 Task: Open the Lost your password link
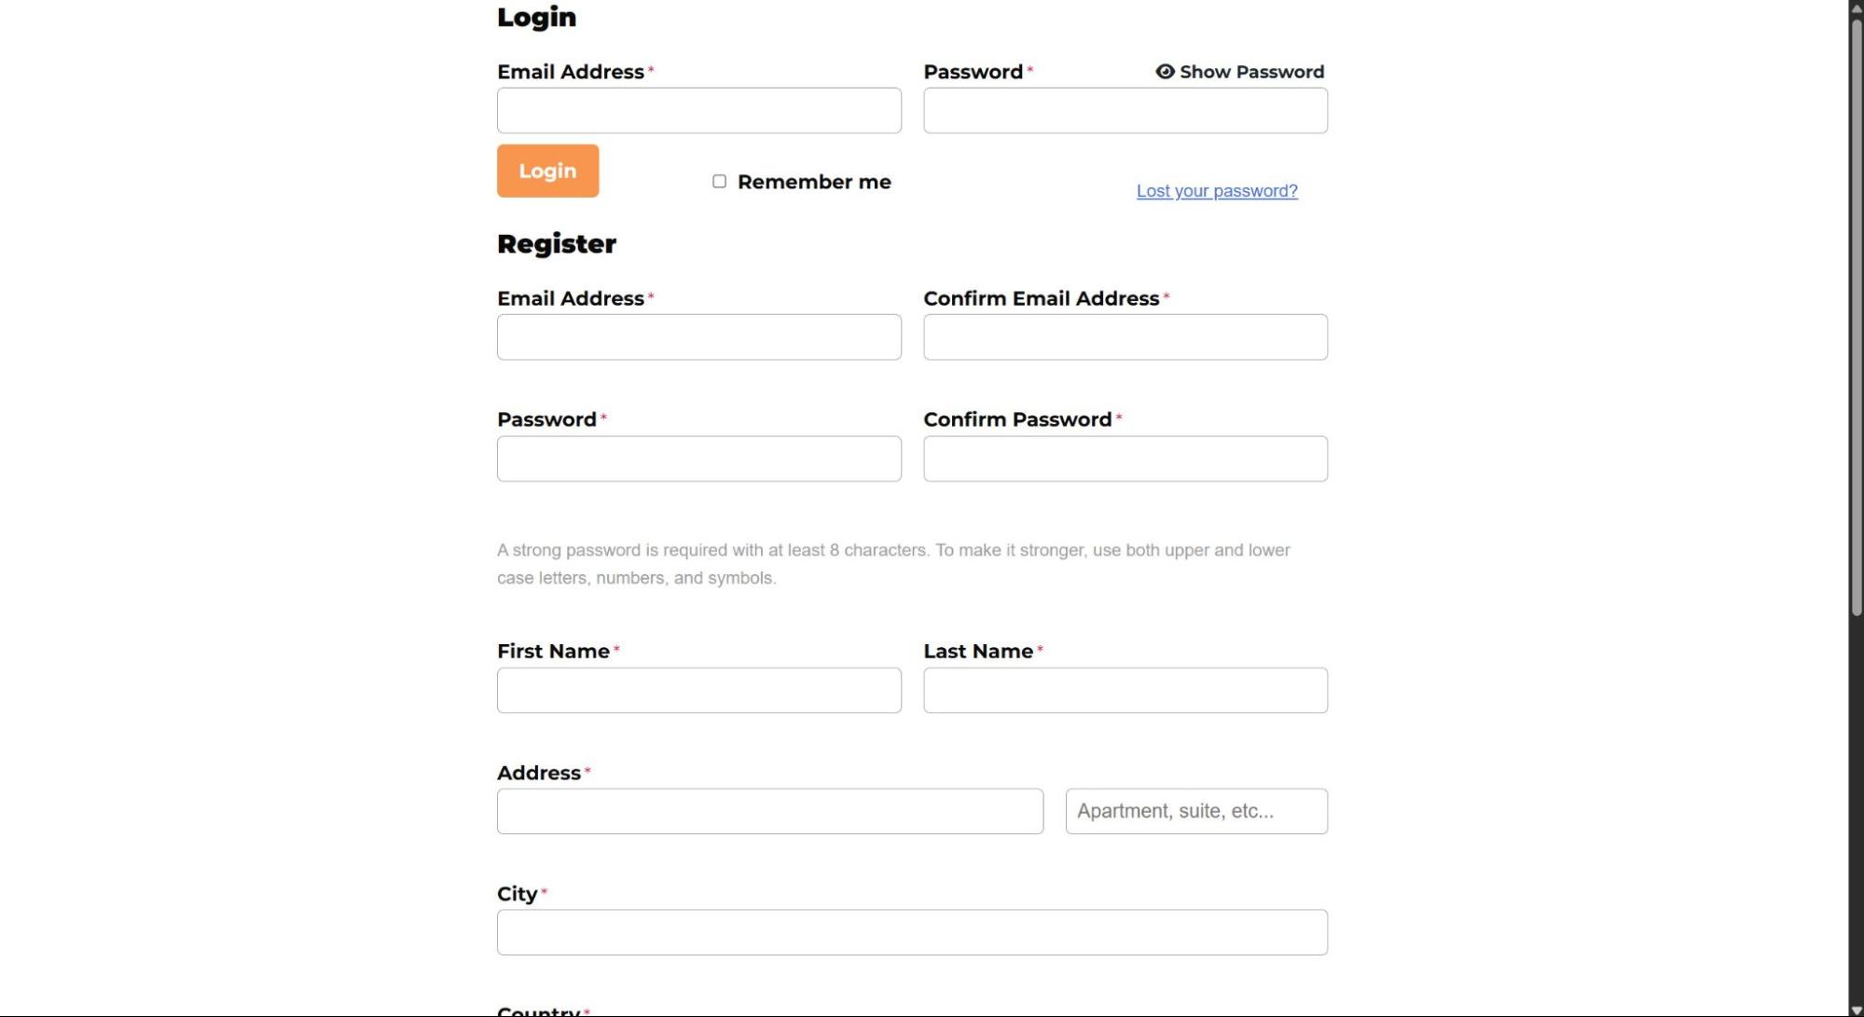1216,191
